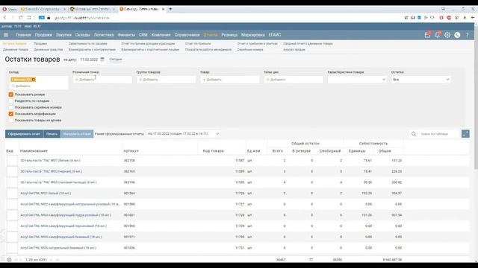478x268 pixels.
Task: Click the browser downloads arrow icon
Action: tap(465, 18)
